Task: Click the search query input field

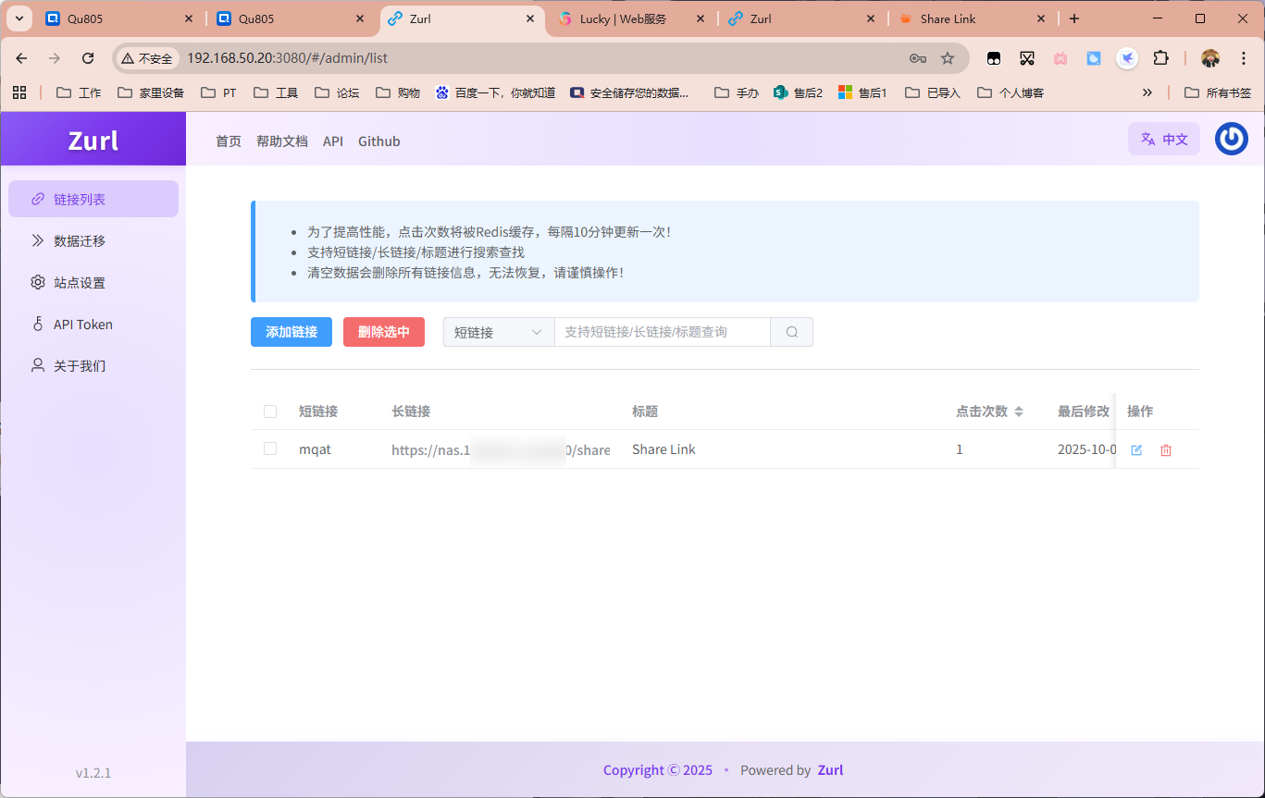Action: point(662,331)
